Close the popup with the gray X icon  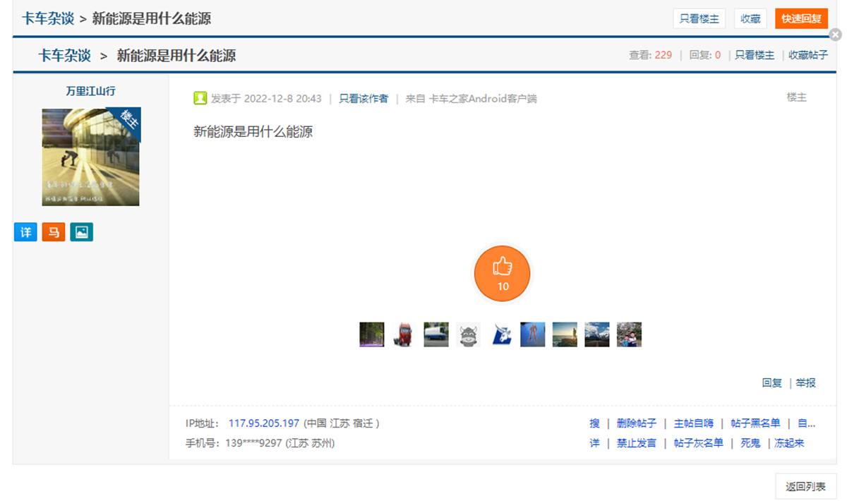coord(836,35)
